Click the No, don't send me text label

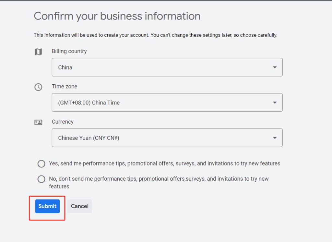click(x=159, y=182)
